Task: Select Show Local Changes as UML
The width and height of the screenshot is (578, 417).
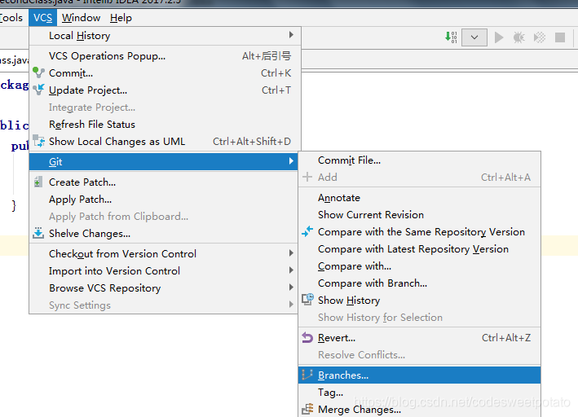Action: tap(165, 142)
